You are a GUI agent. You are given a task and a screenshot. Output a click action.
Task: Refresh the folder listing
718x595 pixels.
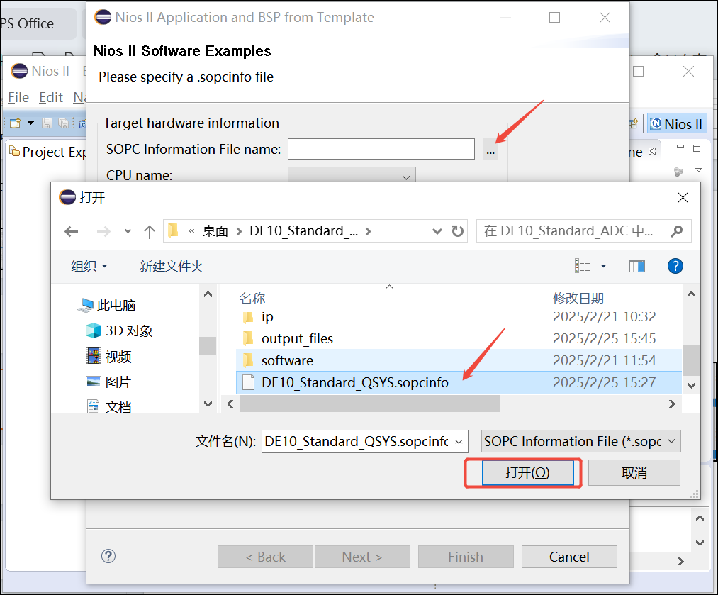coord(457,231)
